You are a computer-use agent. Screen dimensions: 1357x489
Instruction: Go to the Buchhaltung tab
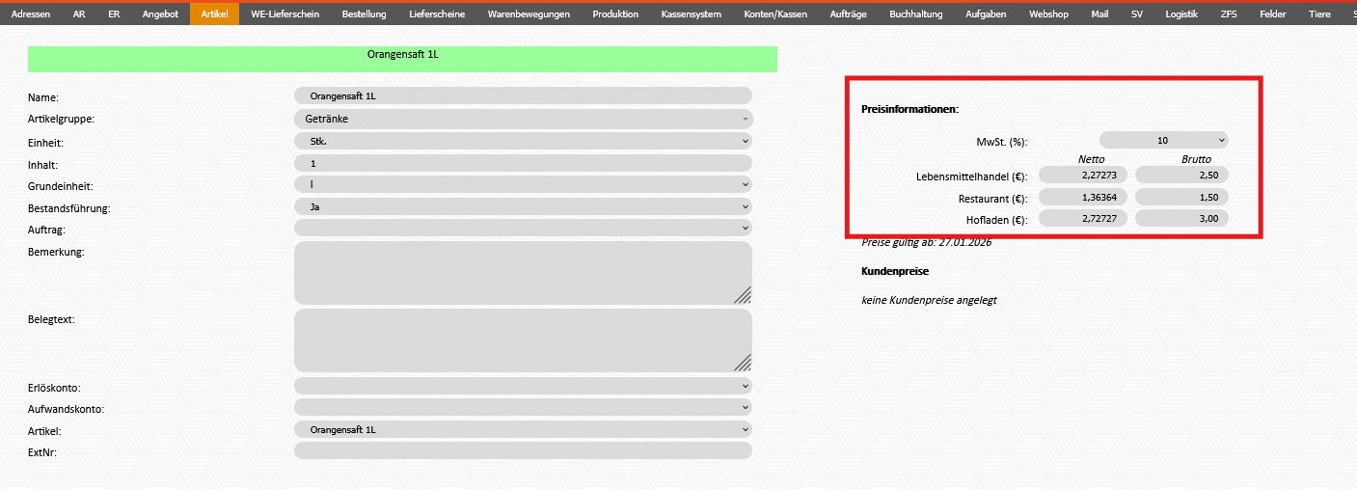(x=915, y=14)
